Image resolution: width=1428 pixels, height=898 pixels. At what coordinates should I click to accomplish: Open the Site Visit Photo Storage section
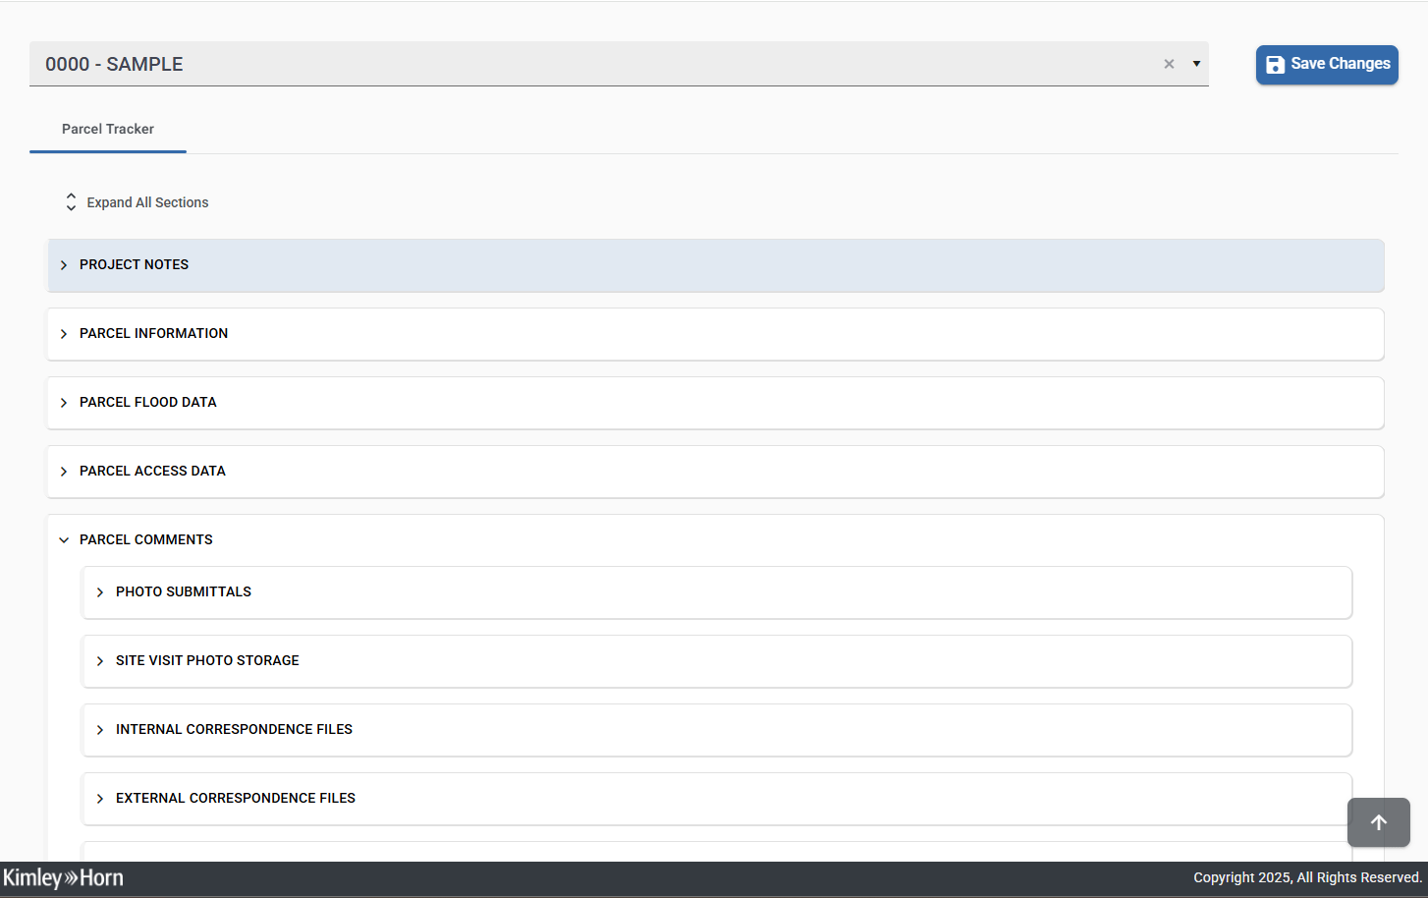207,661
